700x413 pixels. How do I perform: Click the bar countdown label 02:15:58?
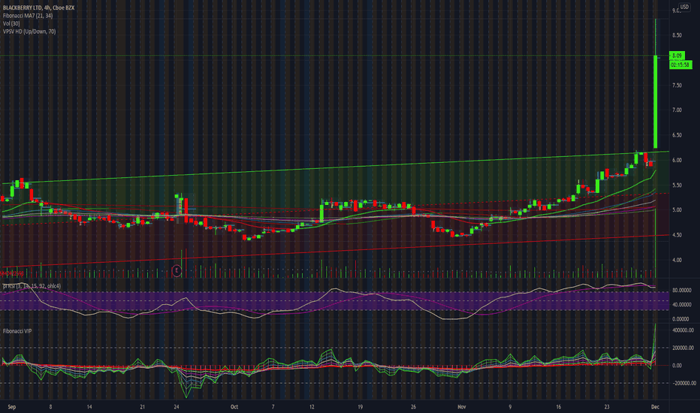pyautogui.click(x=680, y=65)
